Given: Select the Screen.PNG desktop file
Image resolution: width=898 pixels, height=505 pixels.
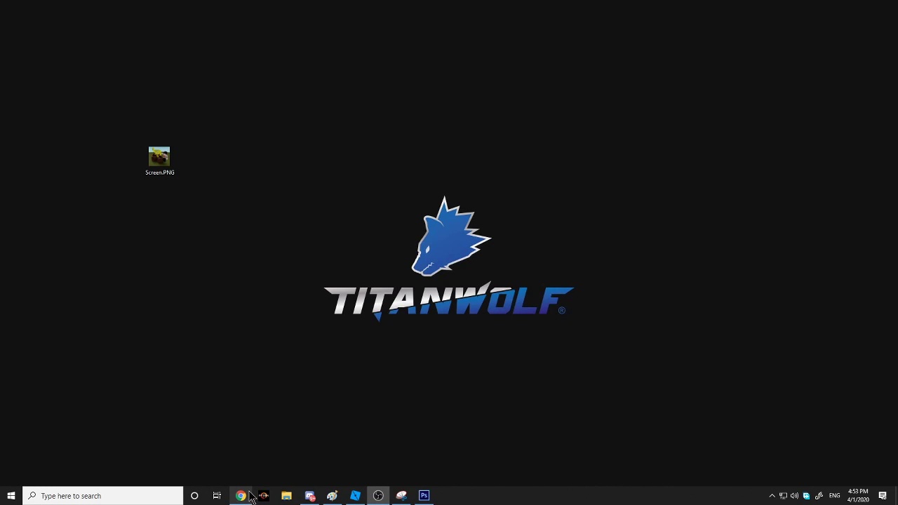Looking at the screenshot, I should [x=159, y=161].
